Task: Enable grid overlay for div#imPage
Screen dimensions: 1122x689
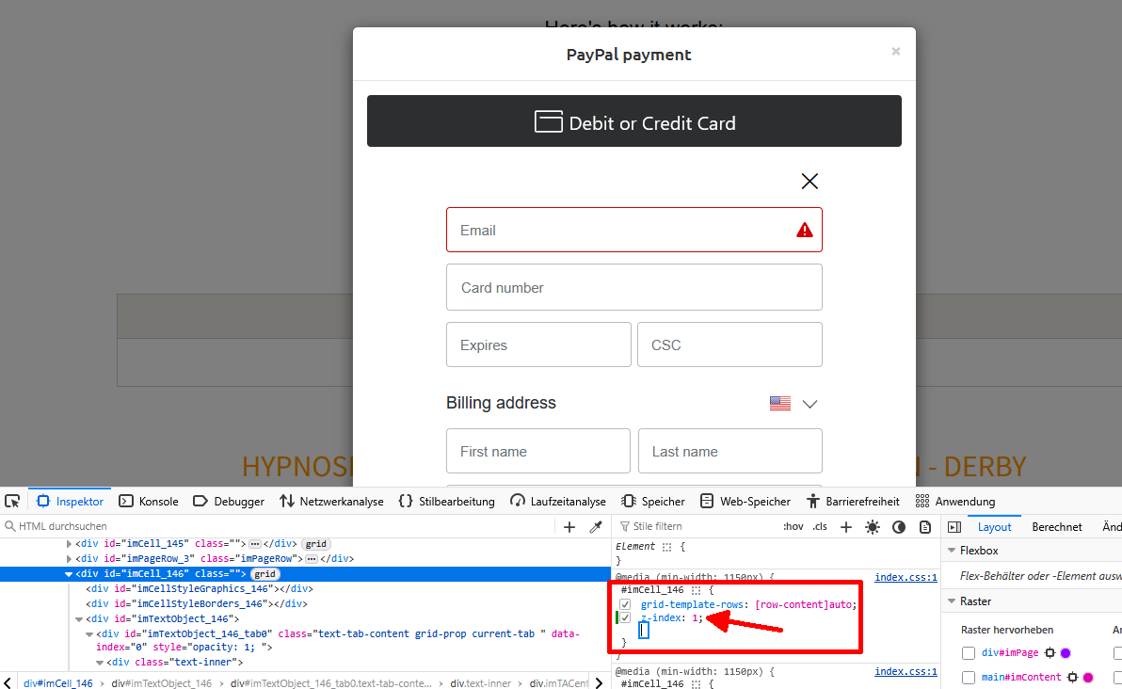Action: tap(968, 653)
